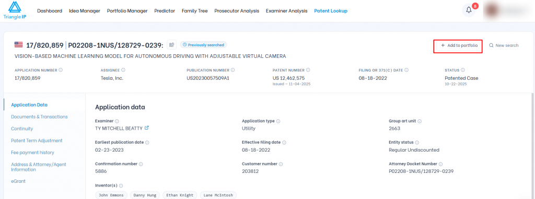535x199 pixels.
Task: Click inventor chip John Emmons
Action: point(112,195)
